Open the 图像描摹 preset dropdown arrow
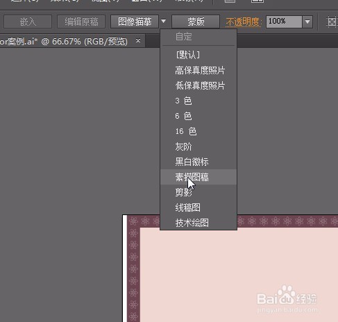This screenshot has height=322, width=338. coord(164,22)
